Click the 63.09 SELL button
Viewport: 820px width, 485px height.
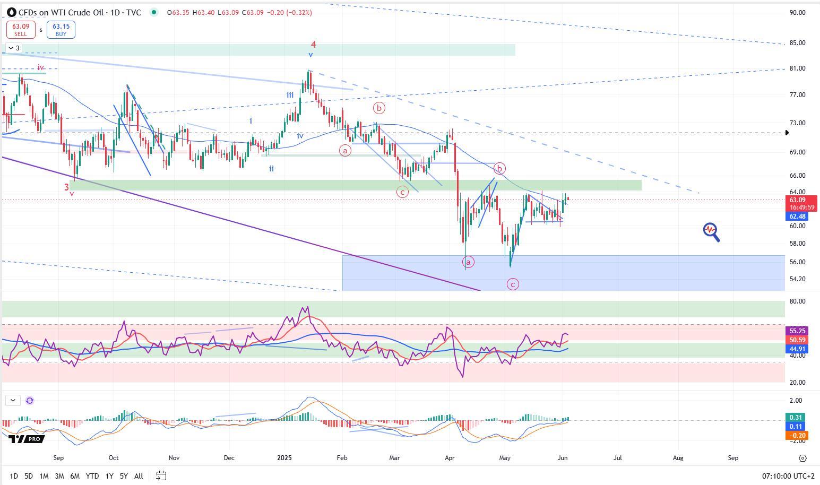pyautogui.click(x=21, y=30)
